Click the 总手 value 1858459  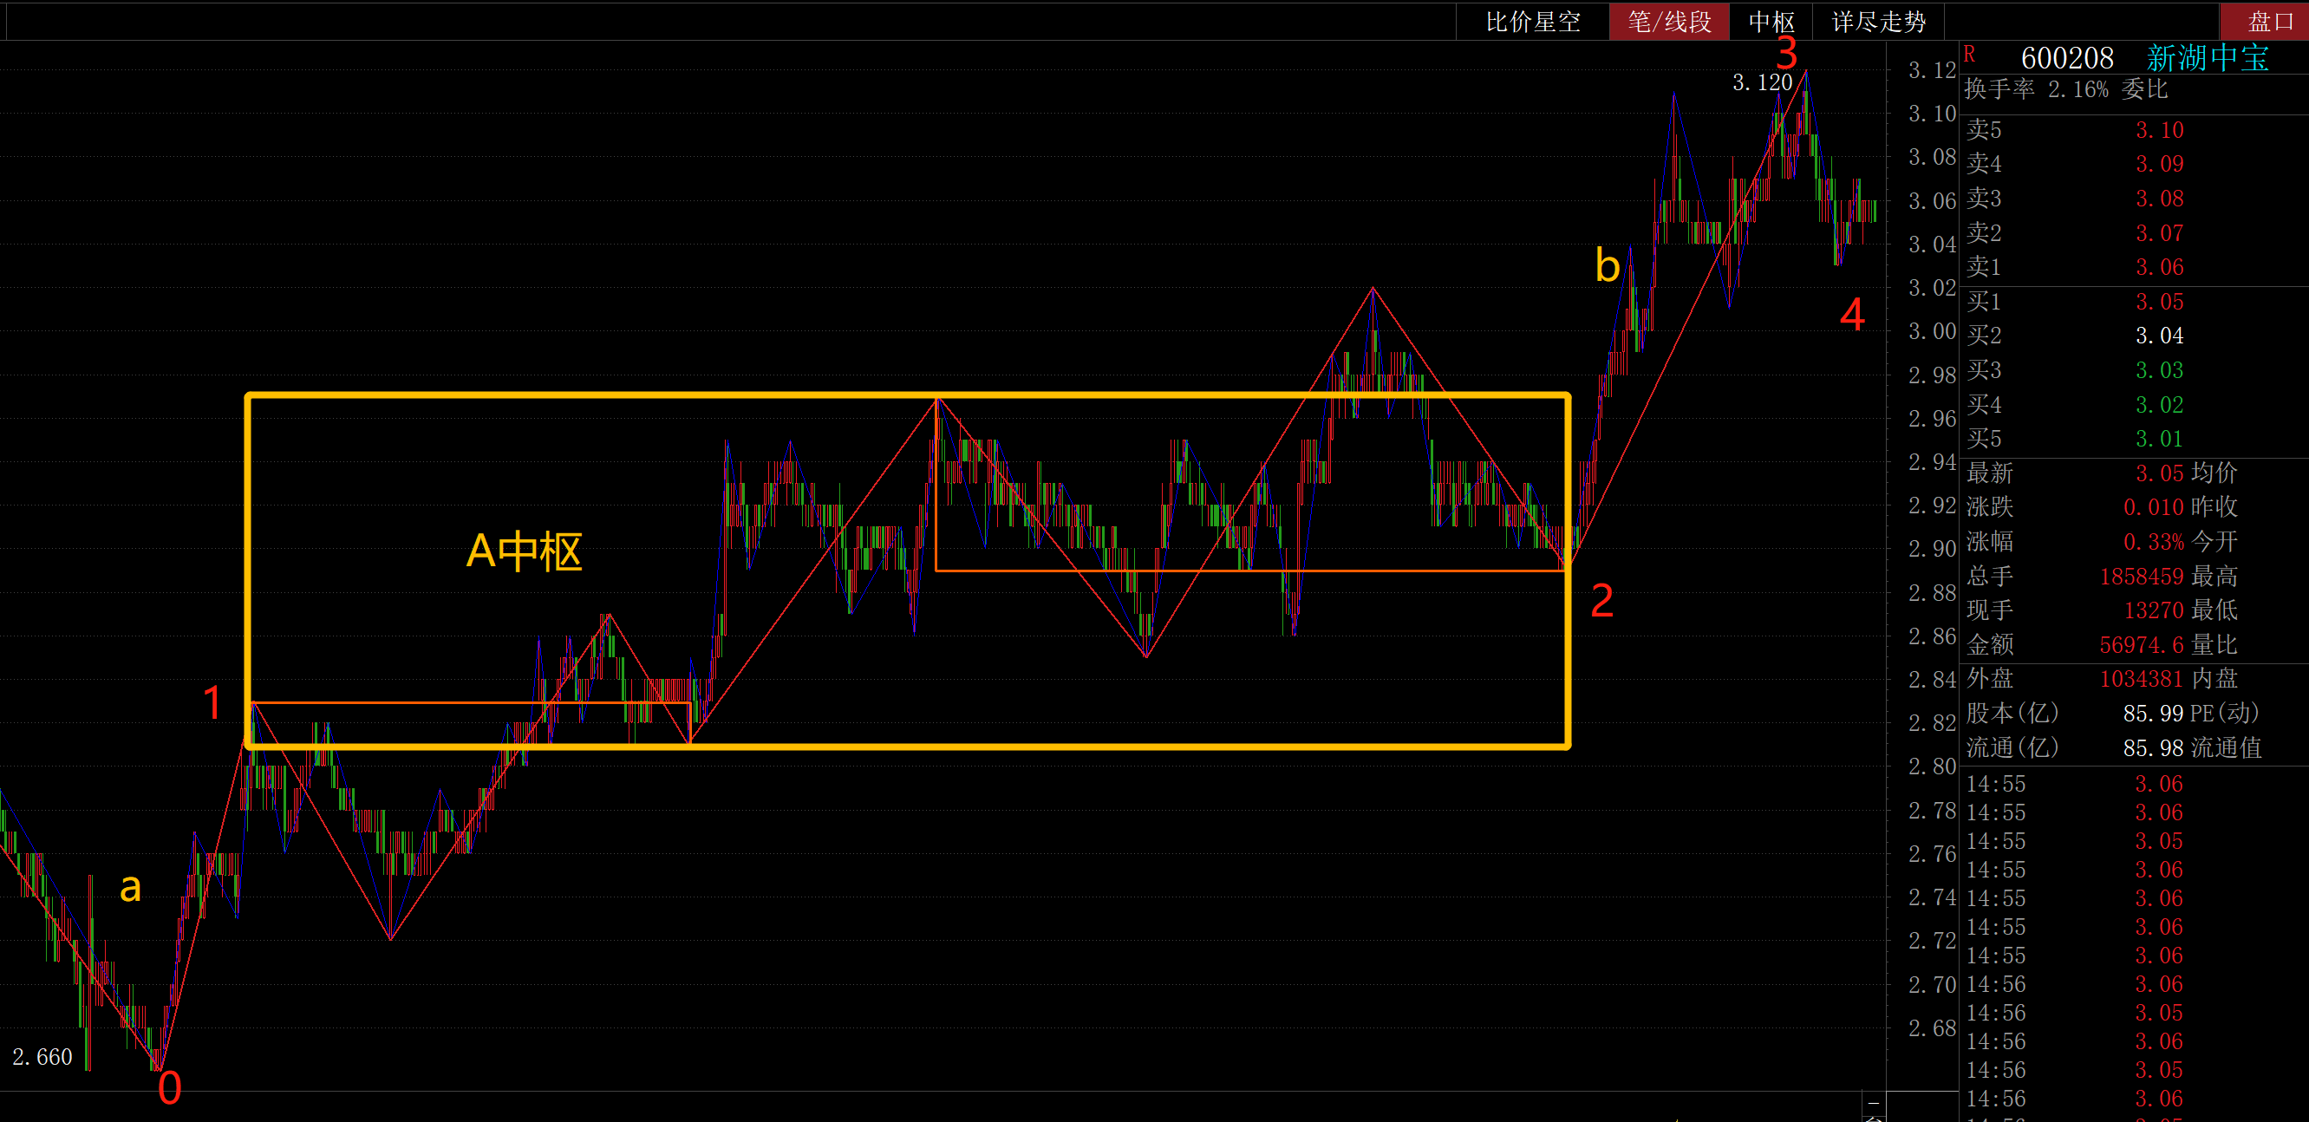coord(2142,577)
